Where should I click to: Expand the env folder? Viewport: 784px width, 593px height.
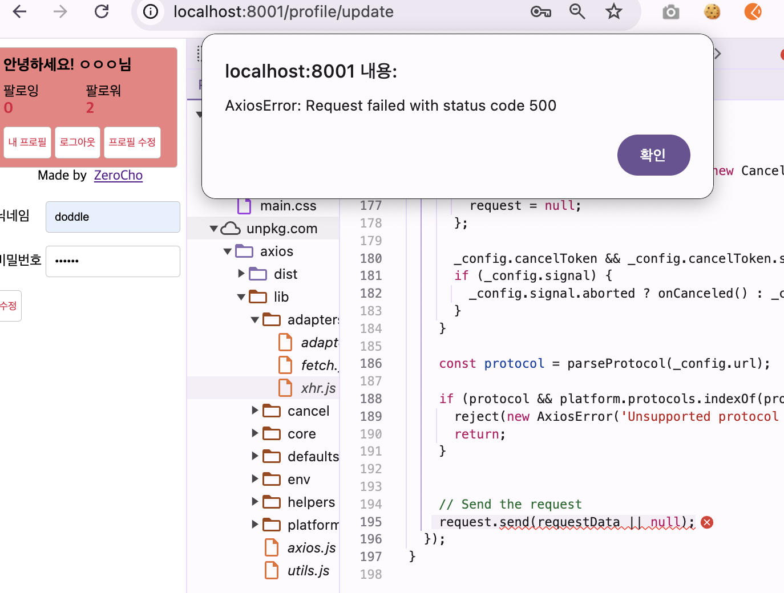coord(255,480)
